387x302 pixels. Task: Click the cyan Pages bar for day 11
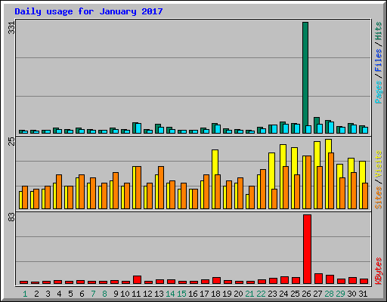pyautogui.click(x=138, y=128)
